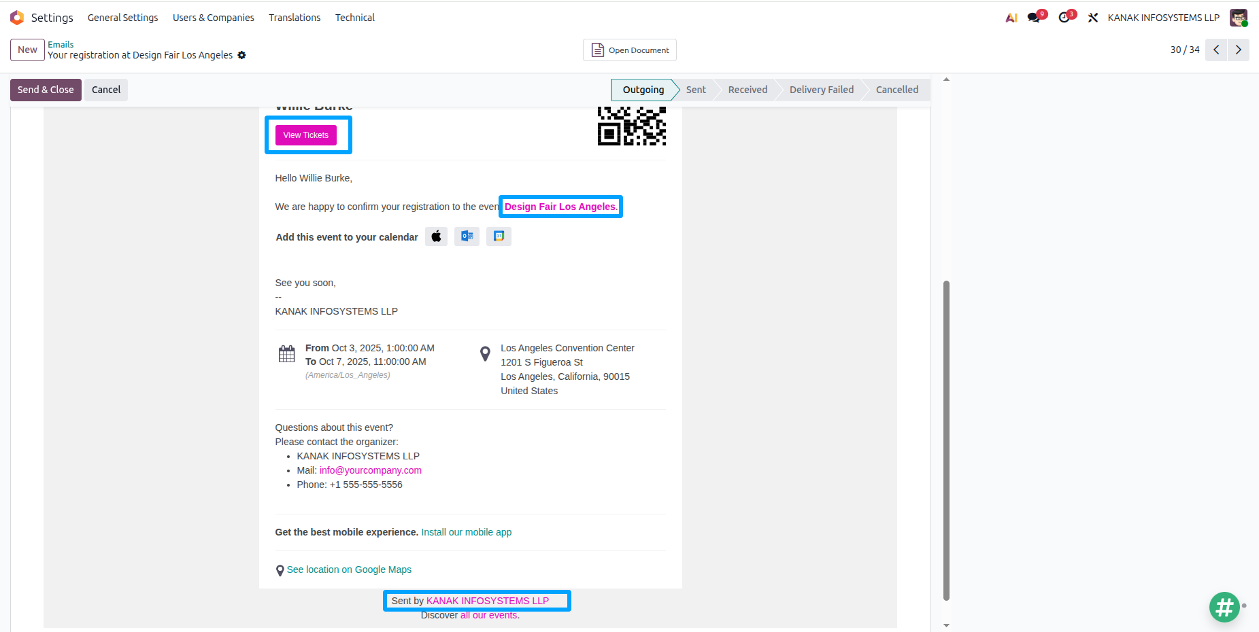Open See location on Google Maps
Screen dimensions: 1259x632
tap(349, 569)
